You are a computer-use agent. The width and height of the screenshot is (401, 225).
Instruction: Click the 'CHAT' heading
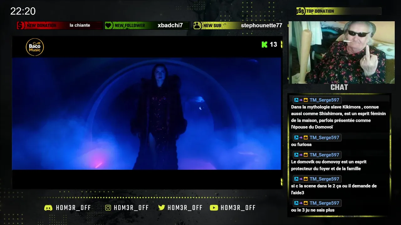[x=339, y=87]
